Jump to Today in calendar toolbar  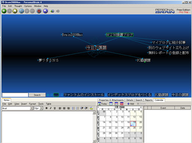(x=103, y=104)
